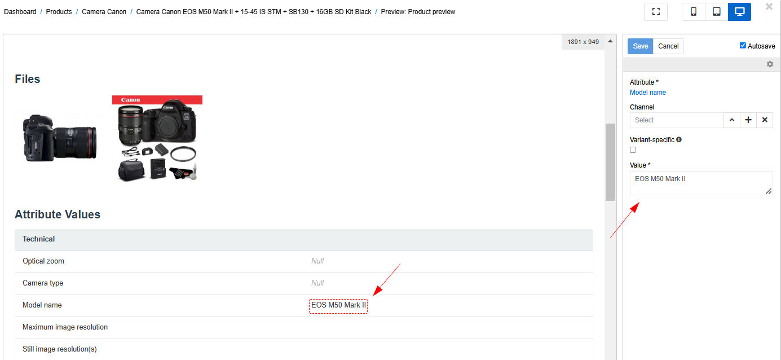The image size is (781, 360).
Task: Click the preview vertical scrollbar thumb
Action: [610, 162]
